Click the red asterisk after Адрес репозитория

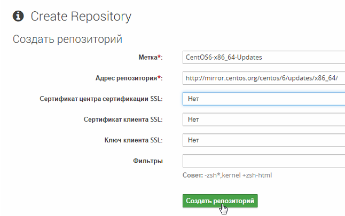pos(160,78)
